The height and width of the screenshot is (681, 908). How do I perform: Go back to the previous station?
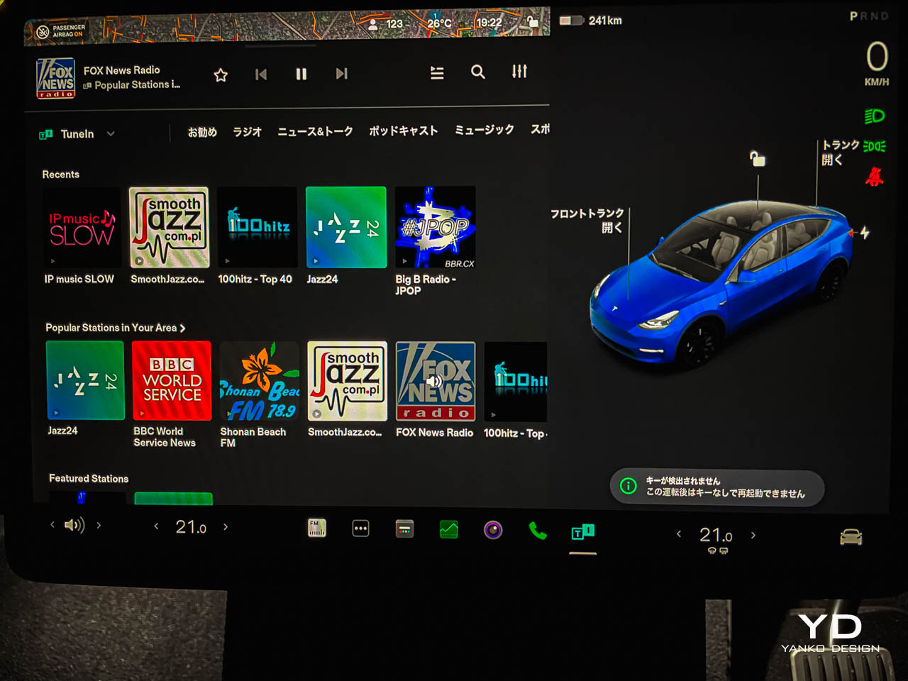(x=261, y=74)
